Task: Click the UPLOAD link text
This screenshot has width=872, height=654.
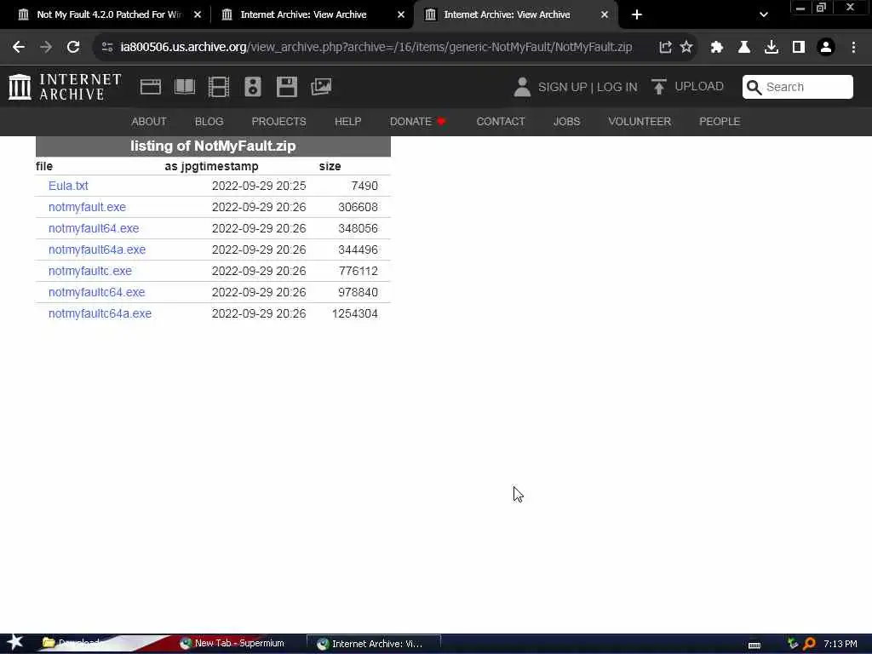Action: click(699, 86)
